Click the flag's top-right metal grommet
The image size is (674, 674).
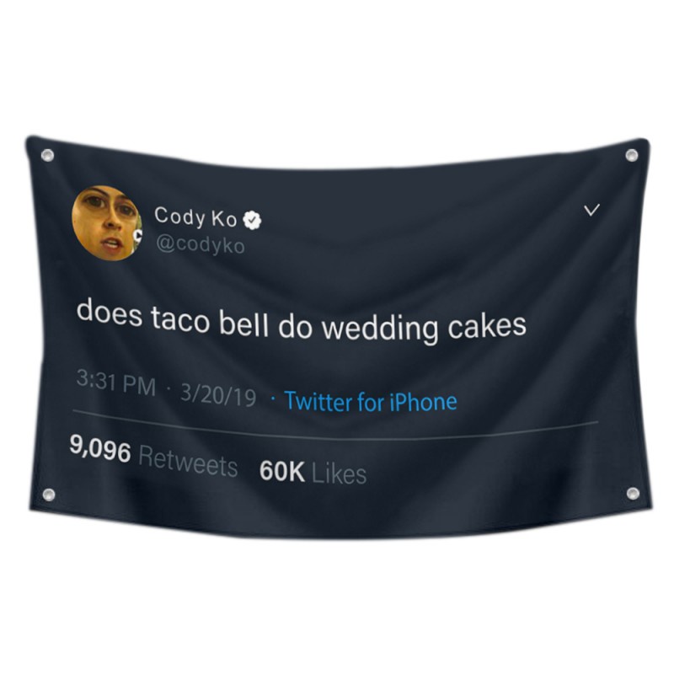point(631,155)
